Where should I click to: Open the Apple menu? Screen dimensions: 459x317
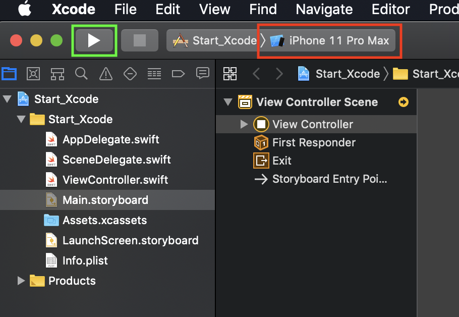(25, 9)
